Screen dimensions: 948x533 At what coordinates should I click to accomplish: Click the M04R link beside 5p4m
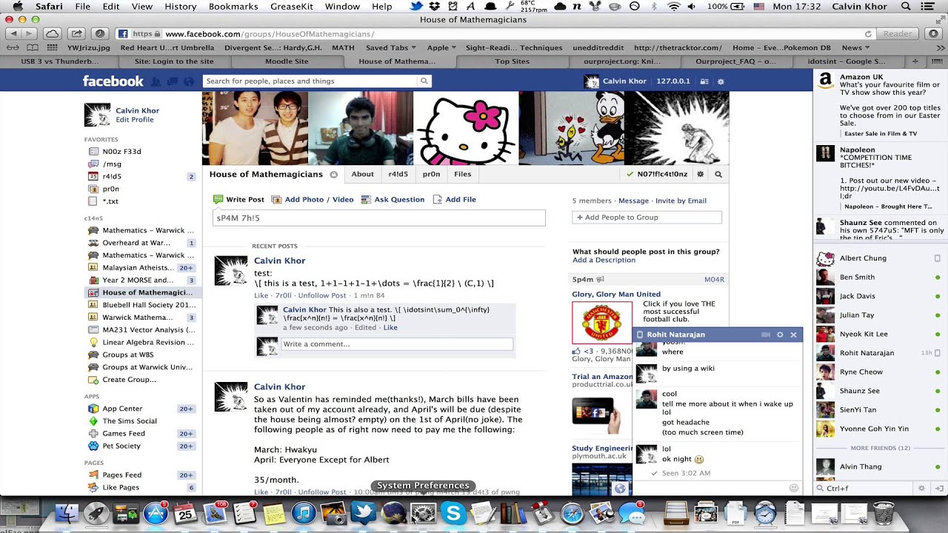click(x=714, y=280)
